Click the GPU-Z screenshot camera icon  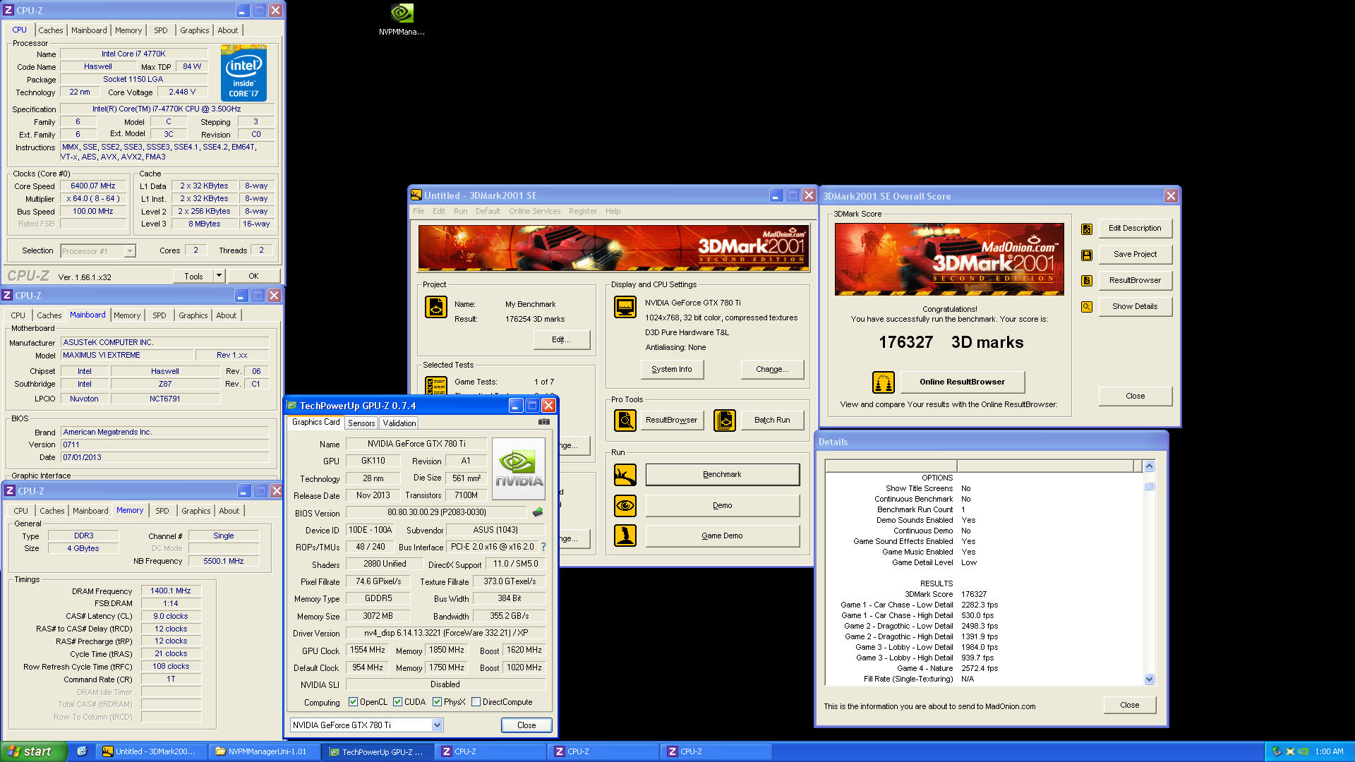pyautogui.click(x=544, y=422)
